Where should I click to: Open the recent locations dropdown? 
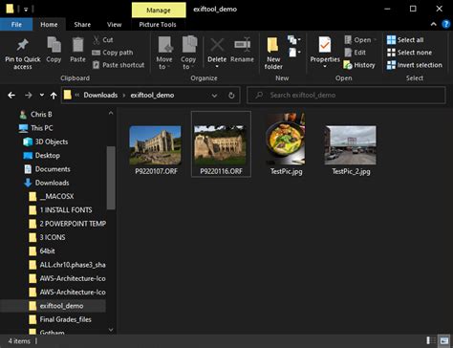(42, 96)
